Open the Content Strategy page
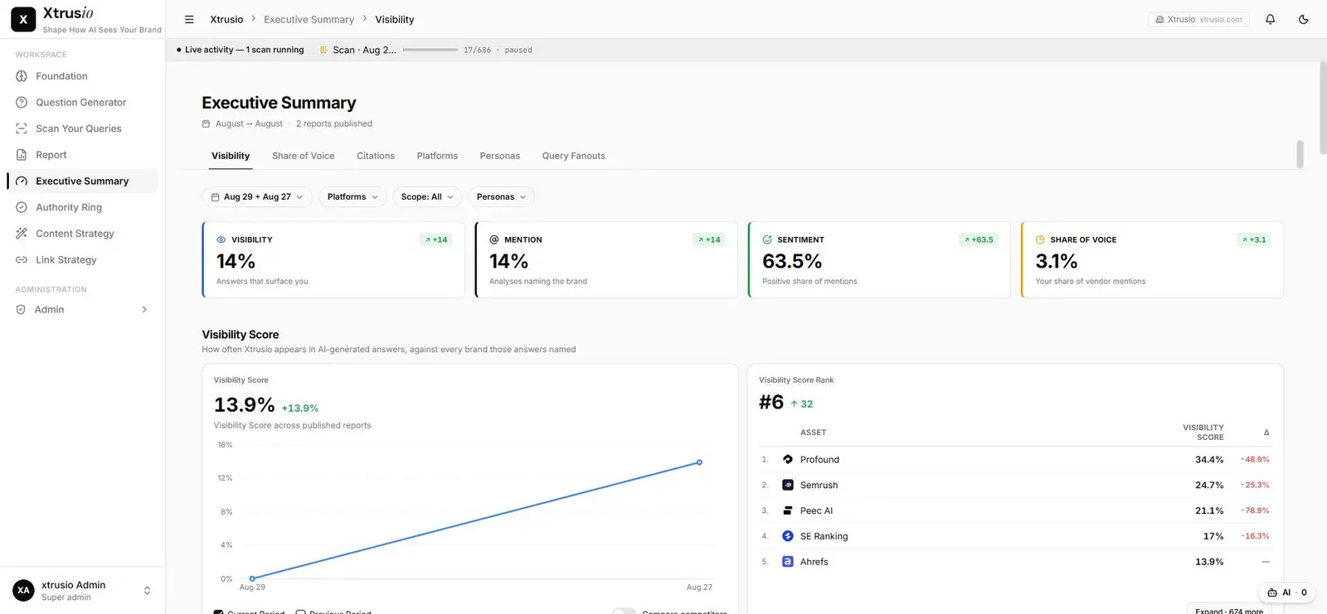Image resolution: width=1327 pixels, height=614 pixels. pyautogui.click(x=82, y=234)
